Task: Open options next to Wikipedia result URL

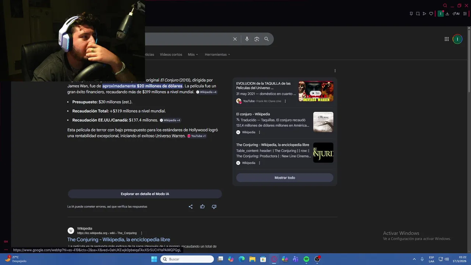Action: pyautogui.click(x=141, y=233)
